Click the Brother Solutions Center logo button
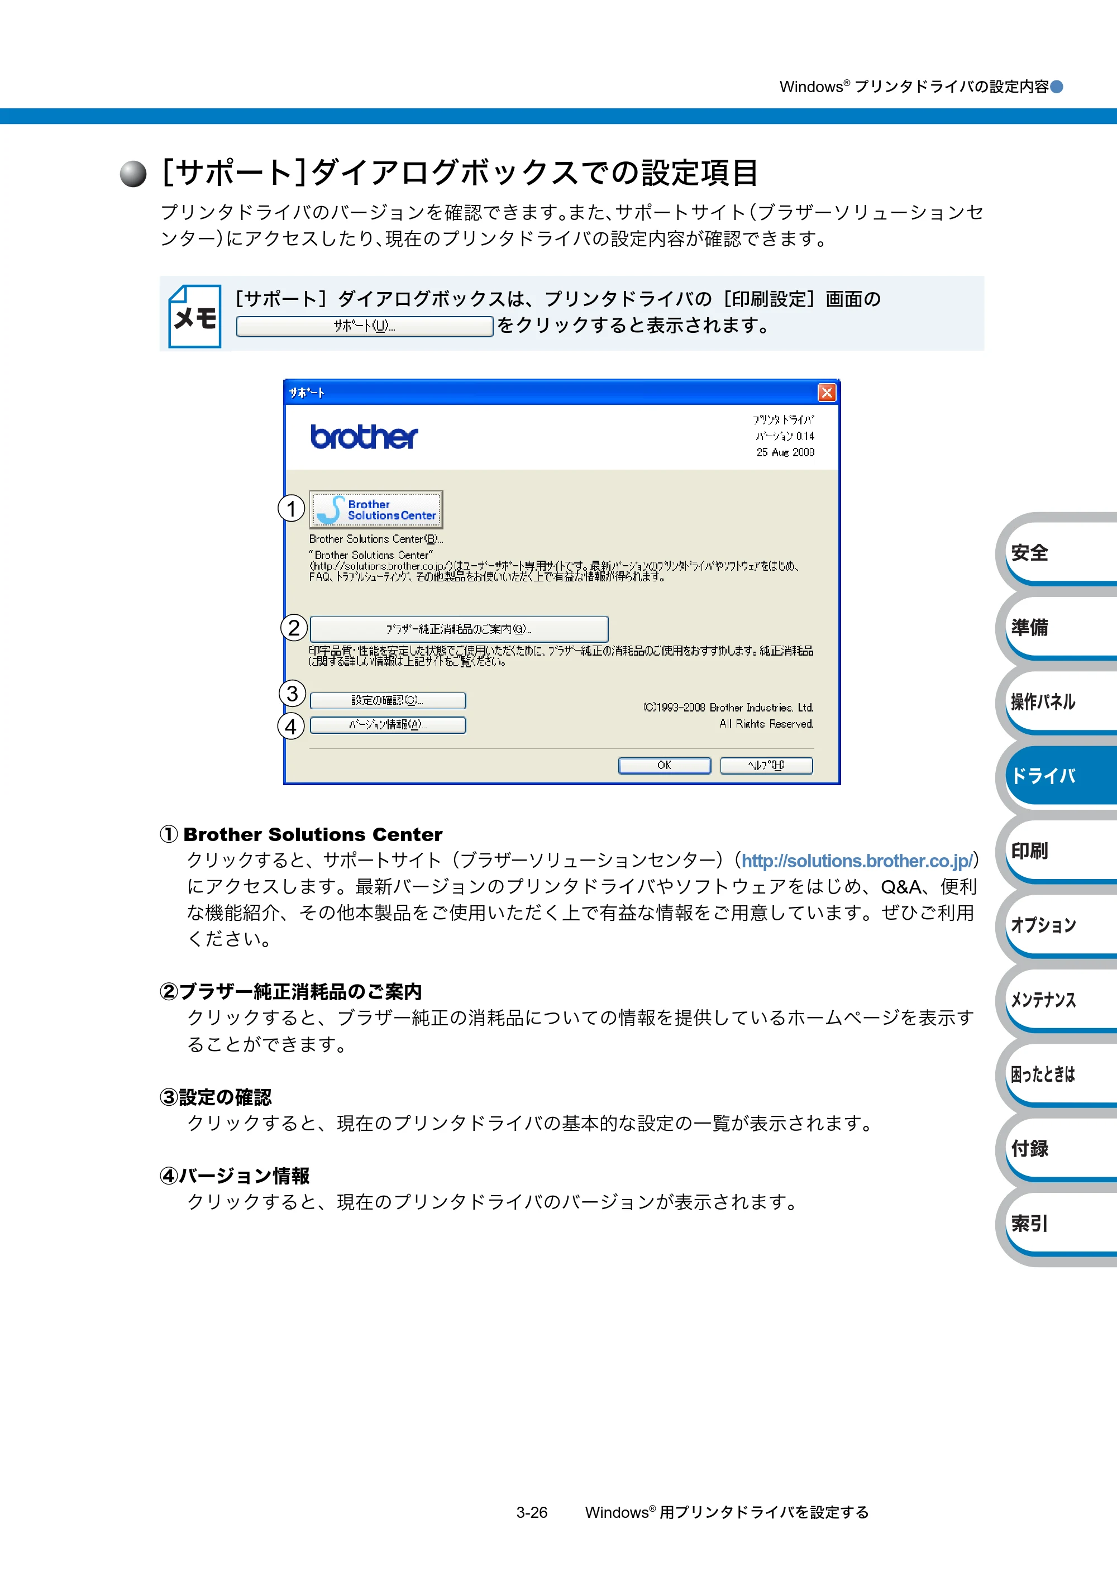Image resolution: width=1117 pixels, height=1581 pixels. point(375,509)
